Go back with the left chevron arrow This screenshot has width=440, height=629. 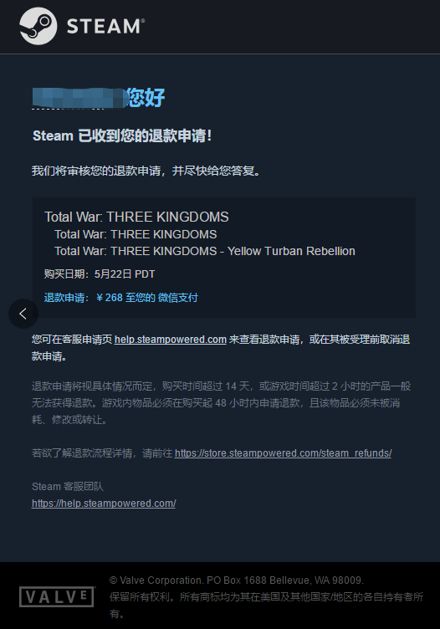click(x=23, y=314)
